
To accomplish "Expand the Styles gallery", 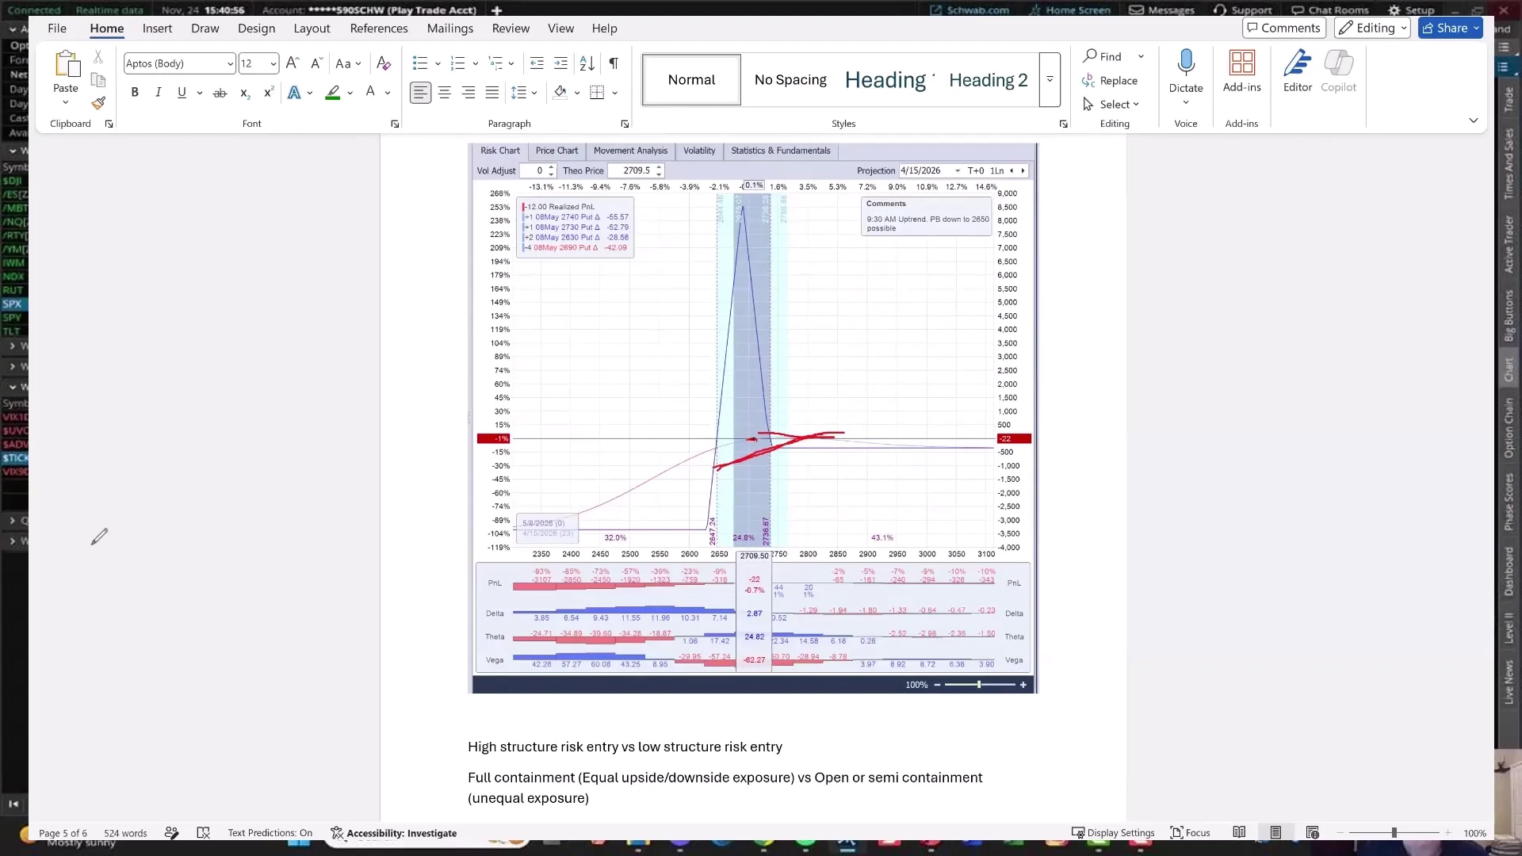I will point(1050,79).
